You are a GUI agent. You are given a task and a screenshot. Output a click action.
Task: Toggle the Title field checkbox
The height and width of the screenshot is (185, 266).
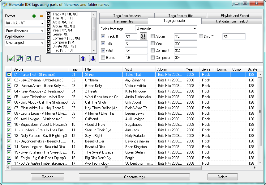(x=103, y=43)
